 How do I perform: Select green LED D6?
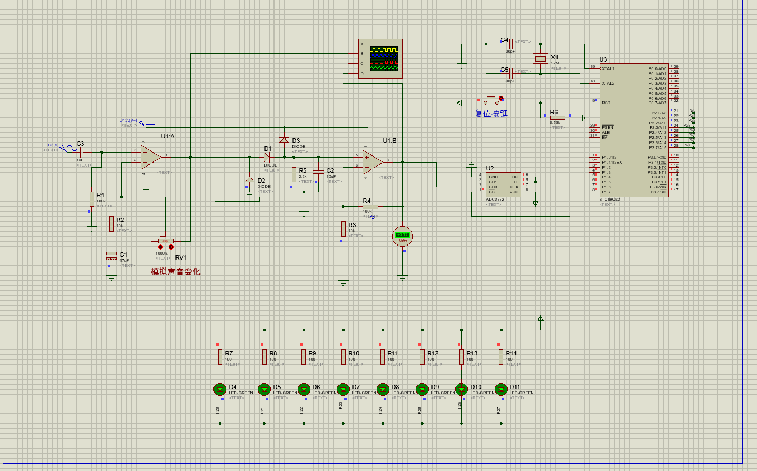[x=304, y=389]
